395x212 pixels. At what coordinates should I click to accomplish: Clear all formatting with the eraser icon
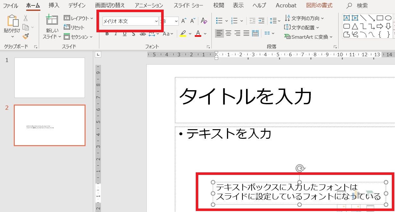204,21
